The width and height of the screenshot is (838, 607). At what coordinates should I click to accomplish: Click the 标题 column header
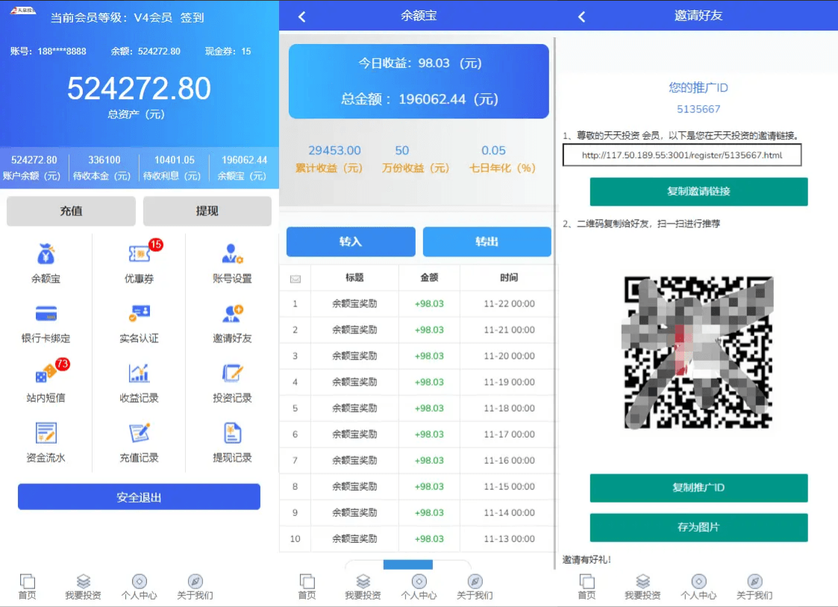click(x=354, y=277)
